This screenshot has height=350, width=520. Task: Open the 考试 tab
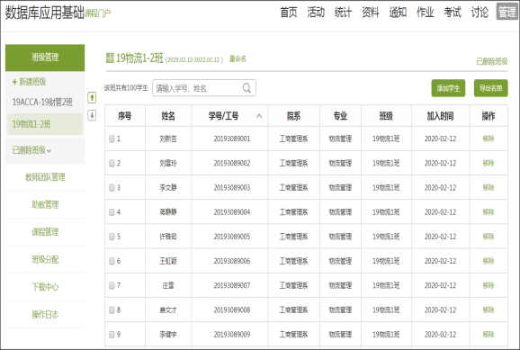[453, 13]
